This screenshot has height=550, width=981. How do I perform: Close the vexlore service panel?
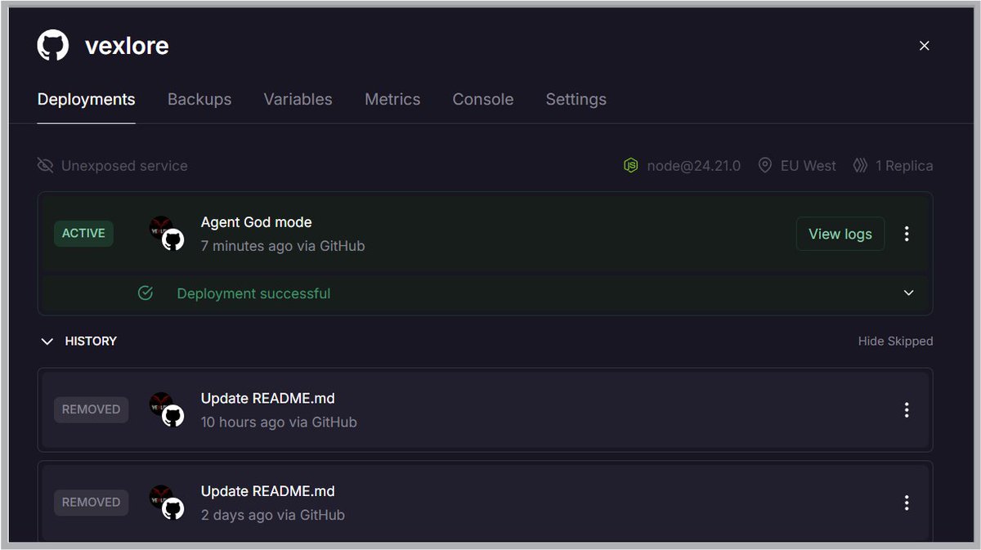pyautogui.click(x=925, y=46)
